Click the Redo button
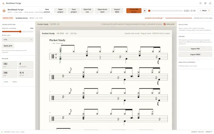 click(x=15, y=82)
